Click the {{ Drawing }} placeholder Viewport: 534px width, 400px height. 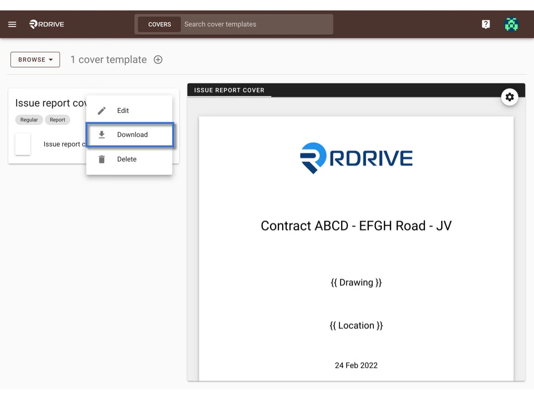(x=356, y=282)
